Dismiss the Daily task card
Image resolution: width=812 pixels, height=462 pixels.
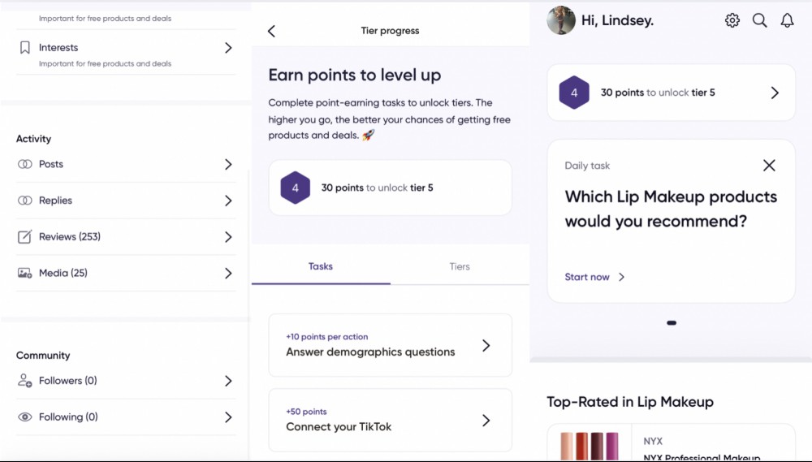(769, 165)
